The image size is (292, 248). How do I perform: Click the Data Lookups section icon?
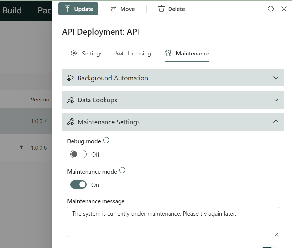click(x=70, y=100)
